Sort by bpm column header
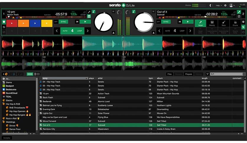The width and height of the screenshot is (247, 143). [151, 78]
